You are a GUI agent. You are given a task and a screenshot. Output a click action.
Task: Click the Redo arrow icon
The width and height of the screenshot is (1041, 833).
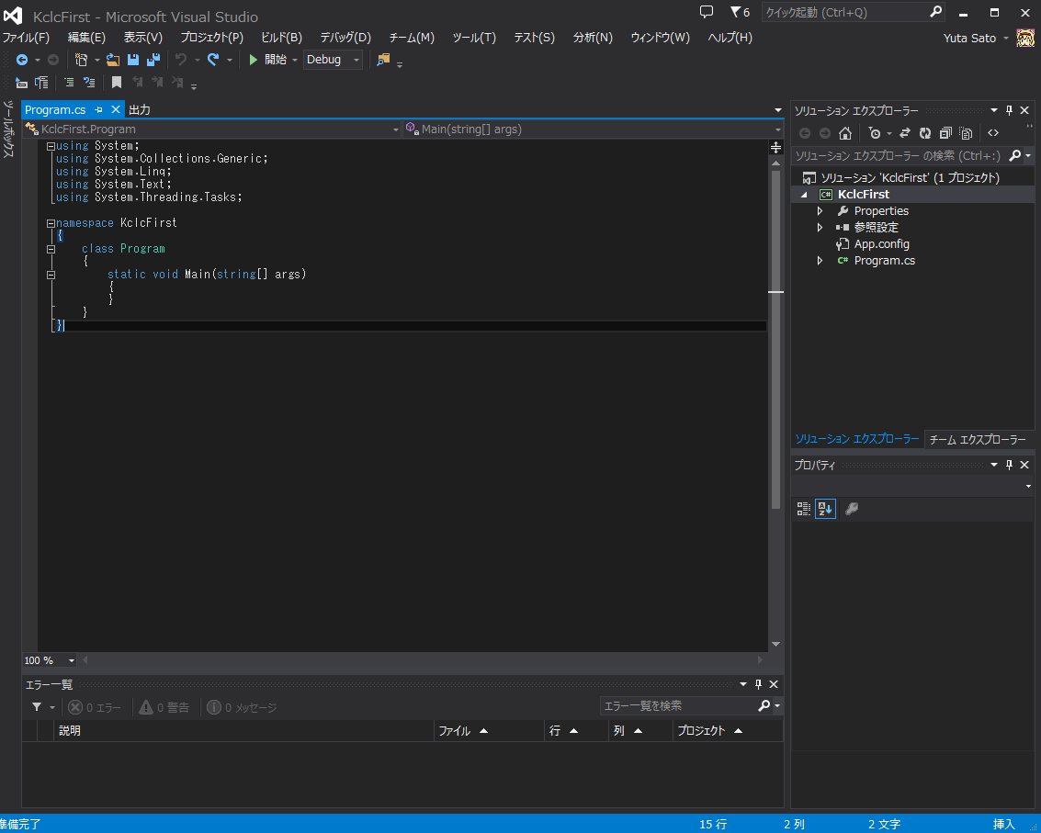pos(213,60)
